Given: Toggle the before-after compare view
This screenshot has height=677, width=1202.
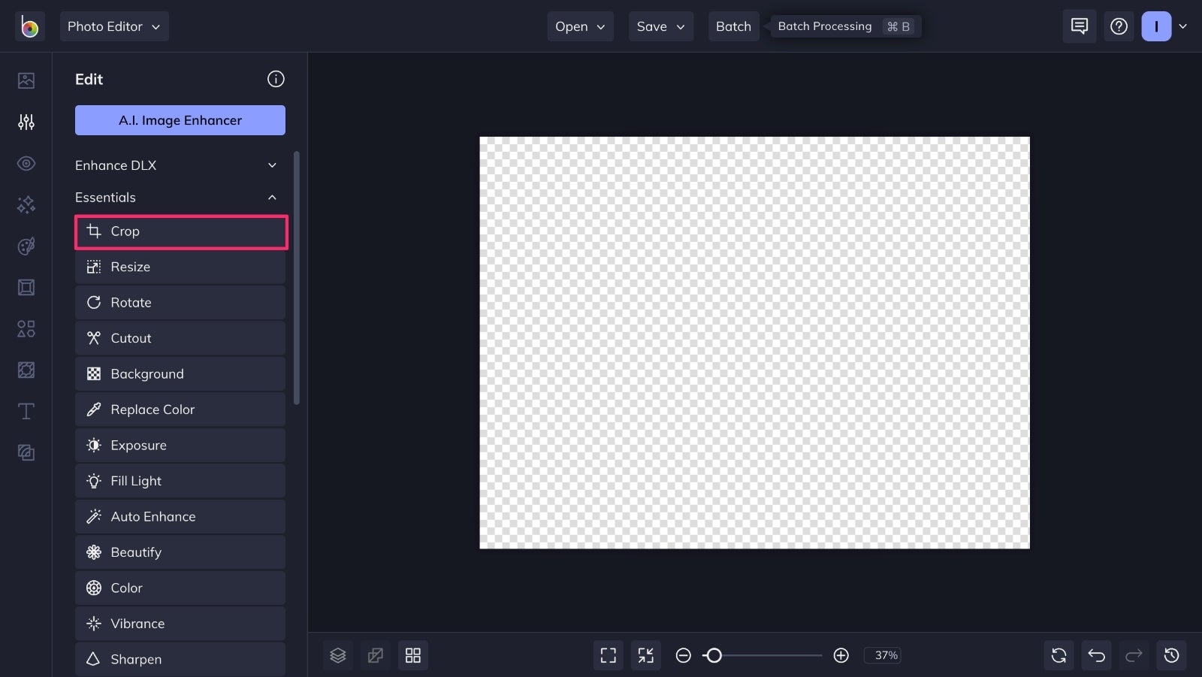Looking at the screenshot, I should point(375,654).
